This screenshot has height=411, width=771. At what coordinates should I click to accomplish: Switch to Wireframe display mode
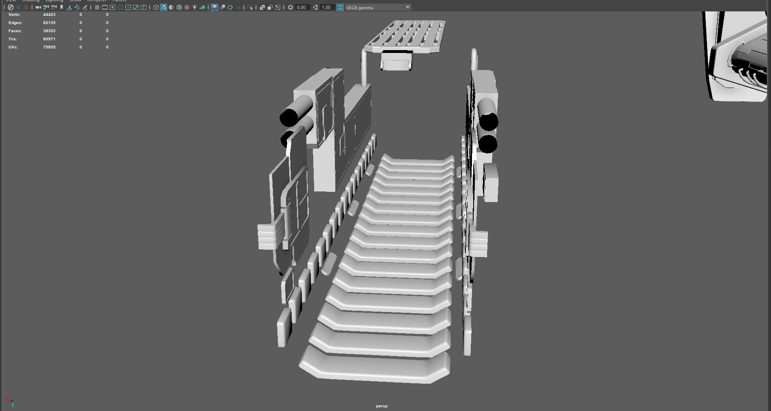156,7
